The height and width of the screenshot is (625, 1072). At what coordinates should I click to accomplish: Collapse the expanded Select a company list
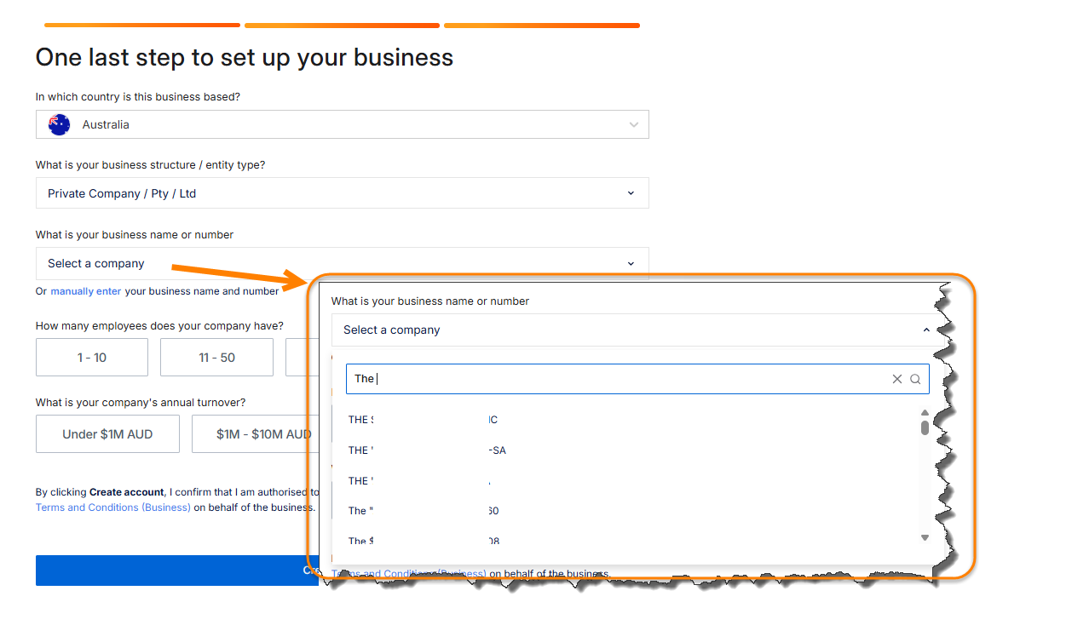tap(926, 330)
